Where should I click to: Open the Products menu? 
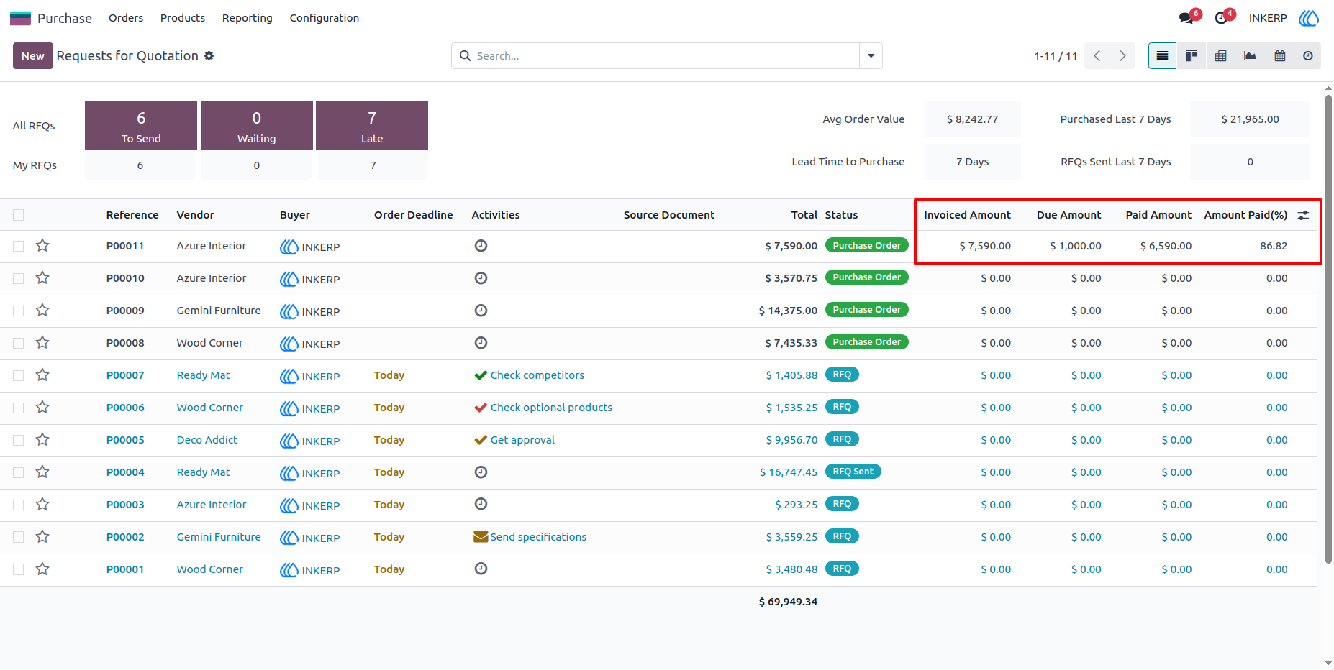(x=183, y=18)
